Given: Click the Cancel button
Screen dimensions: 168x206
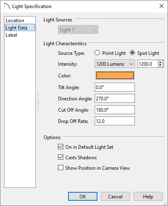Looking at the screenshot, I should click(115, 196).
